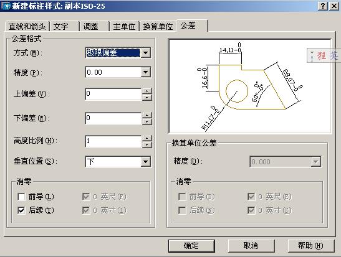Decrease 下偏差 with the down arrow
The image size is (341, 257).
click(x=147, y=121)
